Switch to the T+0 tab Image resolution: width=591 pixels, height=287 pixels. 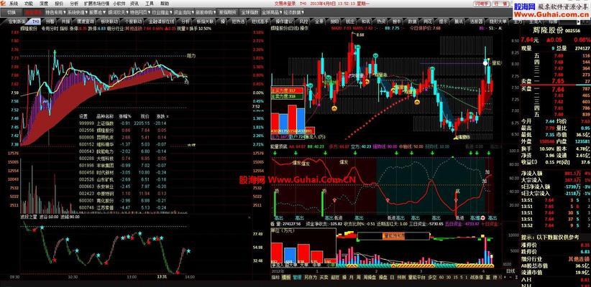[36, 22]
